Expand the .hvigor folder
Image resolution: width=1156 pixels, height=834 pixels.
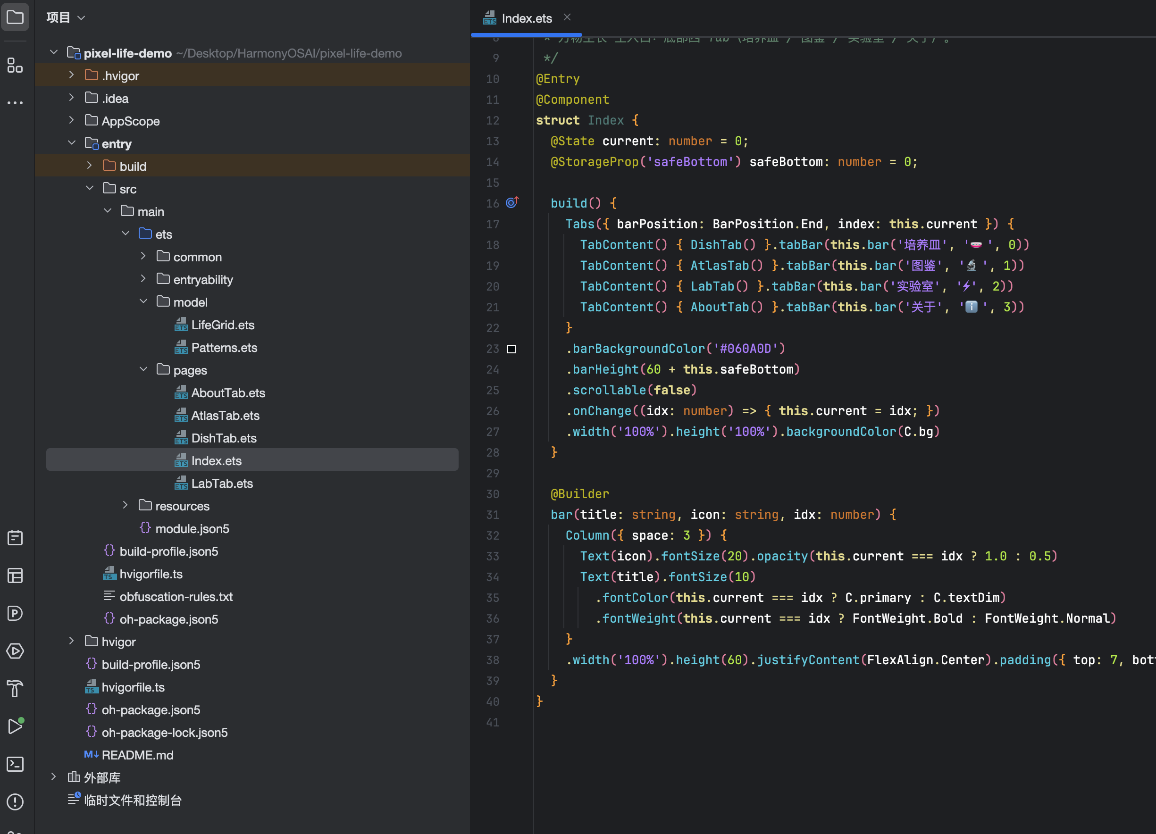[71, 75]
